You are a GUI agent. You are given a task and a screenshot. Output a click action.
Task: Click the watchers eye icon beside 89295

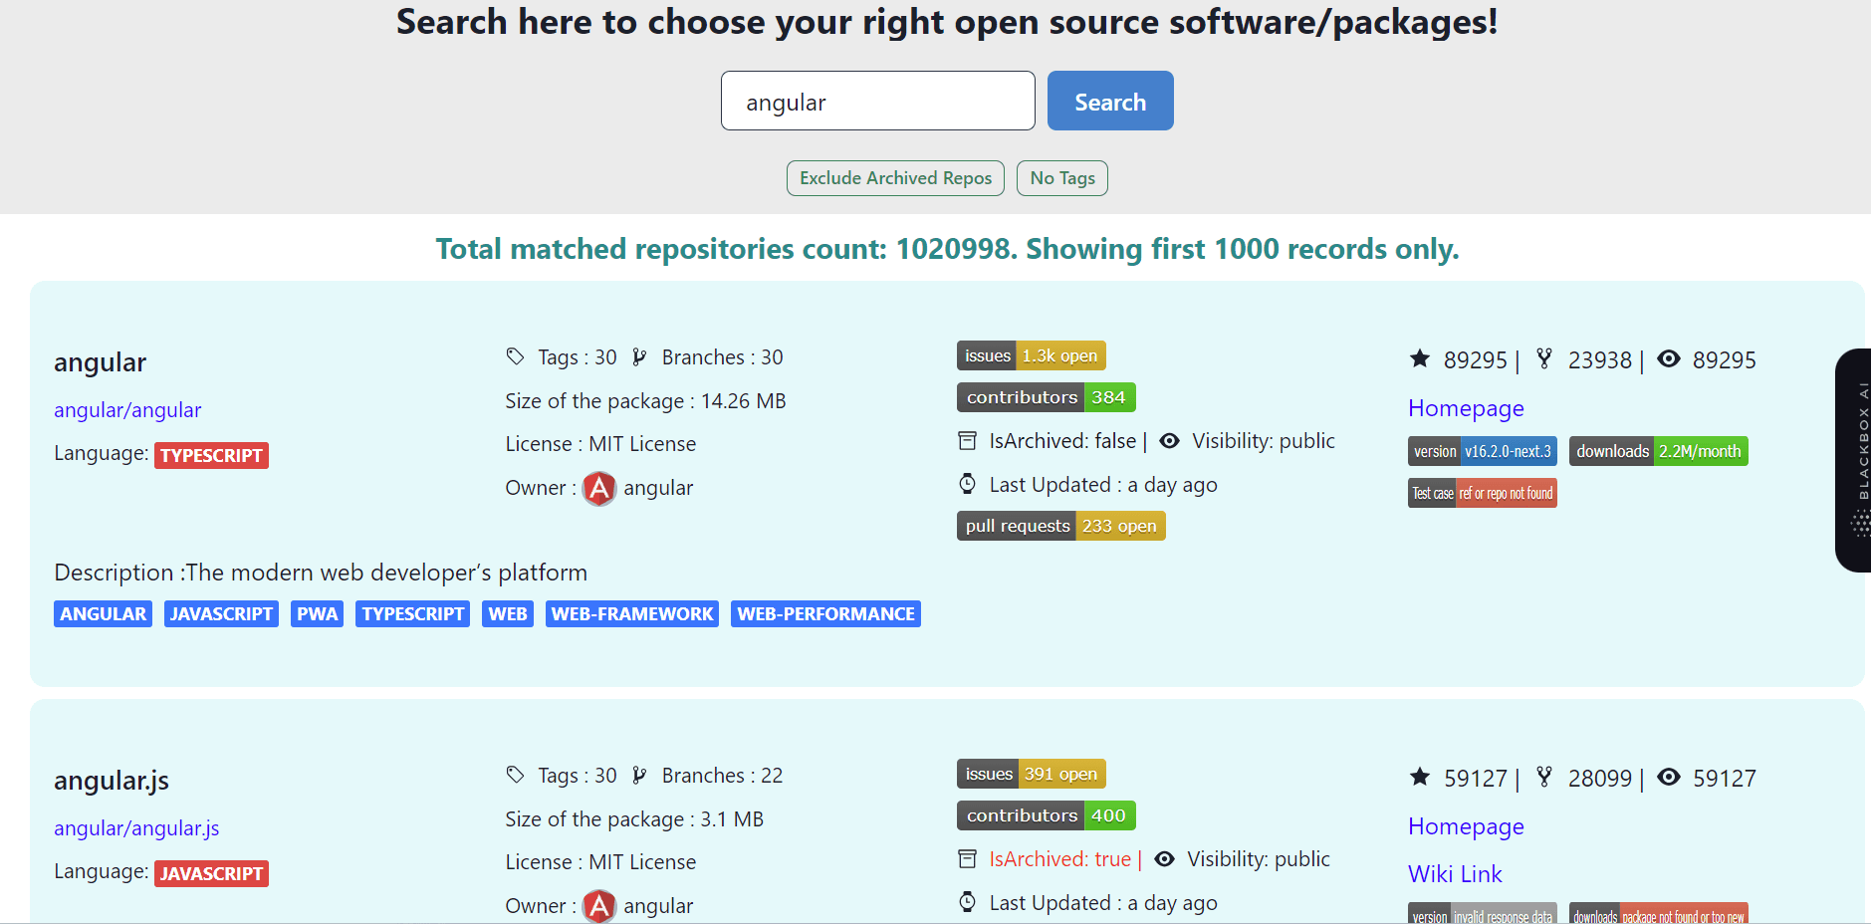pos(1669,358)
